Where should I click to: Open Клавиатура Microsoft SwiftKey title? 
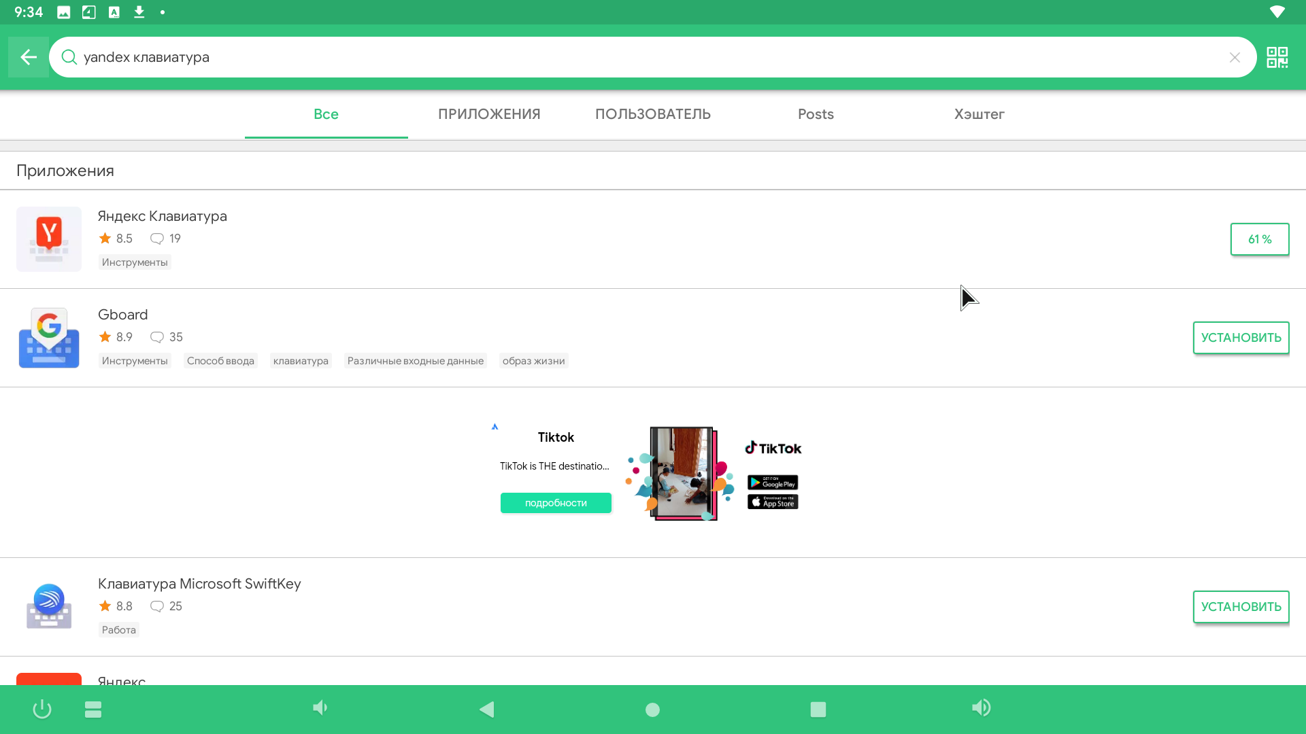point(199,584)
